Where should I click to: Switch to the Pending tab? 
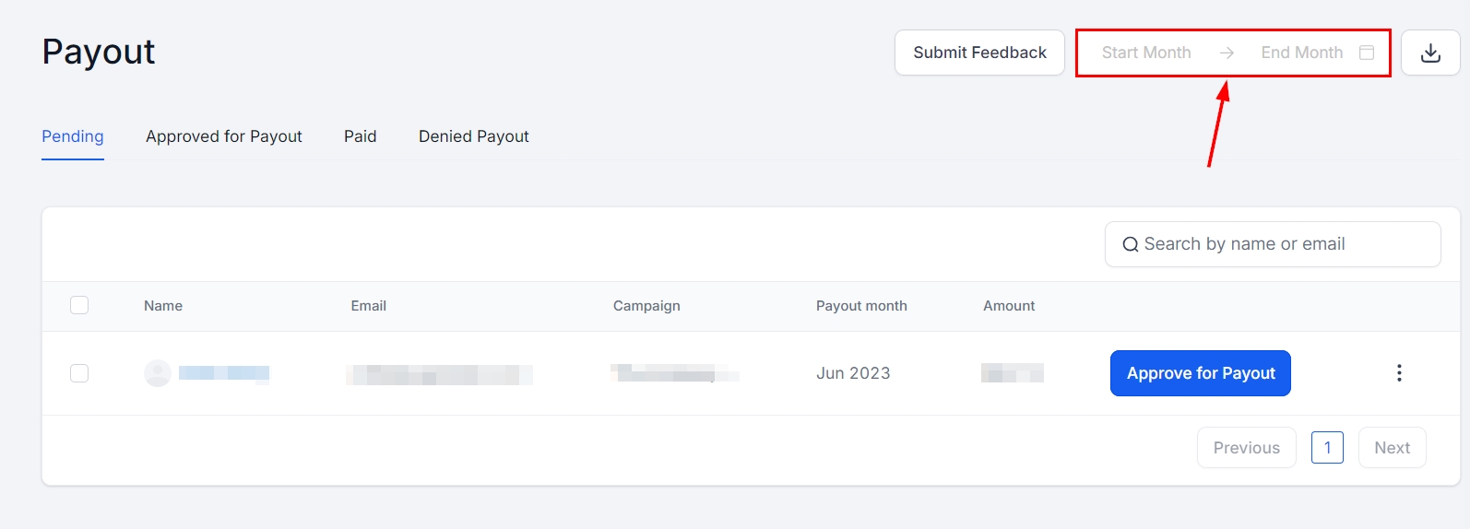[x=73, y=136]
